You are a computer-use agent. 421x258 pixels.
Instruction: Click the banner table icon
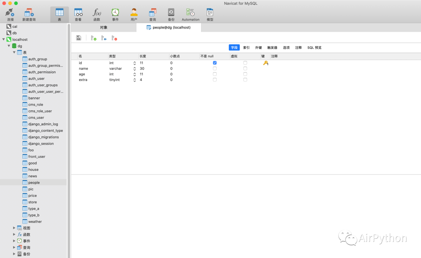(25, 98)
